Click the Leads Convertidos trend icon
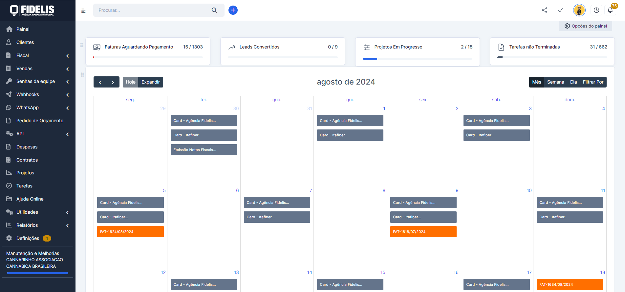Image resolution: width=625 pixels, height=292 pixels. click(232, 47)
